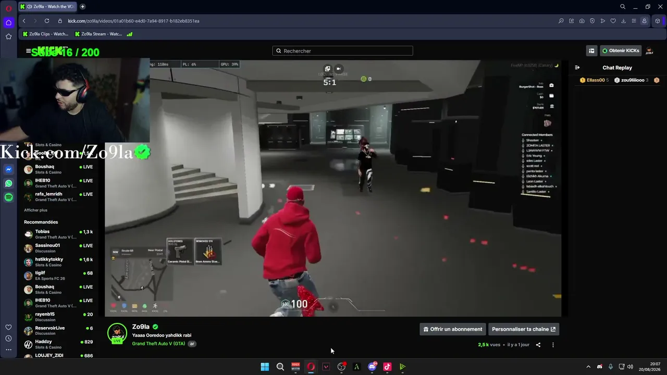Open the Opera menu logo
Screen dimensions: 667x375
(x=8, y=9)
